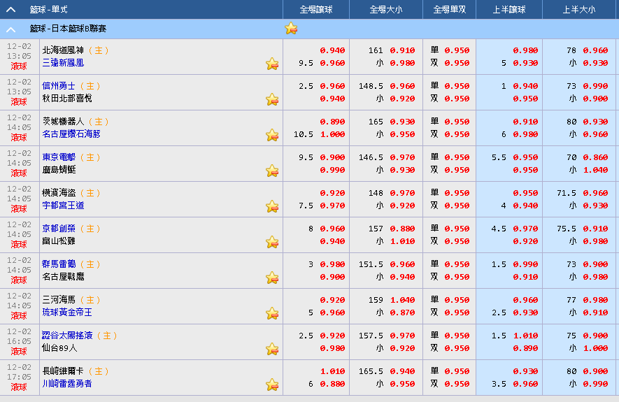Favorite the 京都創榮 vs 富山松雞 match star
Screen dimensions: 619x402
pyautogui.click(x=272, y=242)
